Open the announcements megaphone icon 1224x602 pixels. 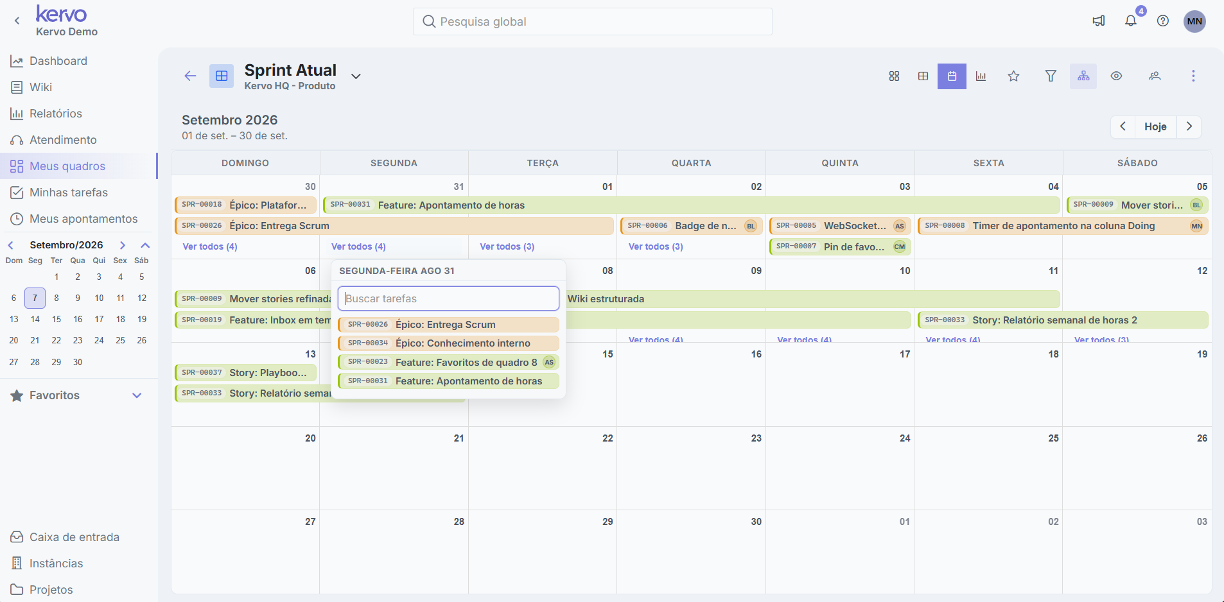click(1099, 21)
